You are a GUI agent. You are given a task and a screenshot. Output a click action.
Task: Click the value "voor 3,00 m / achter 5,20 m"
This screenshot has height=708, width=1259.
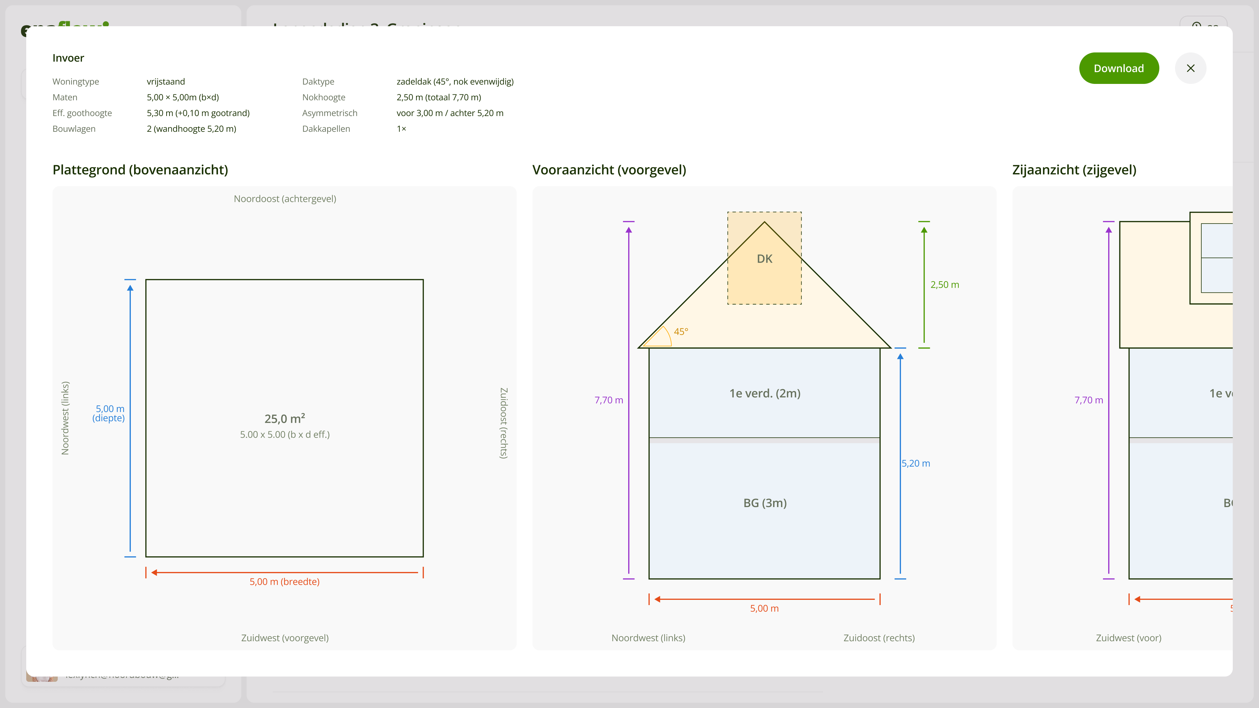coord(450,113)
